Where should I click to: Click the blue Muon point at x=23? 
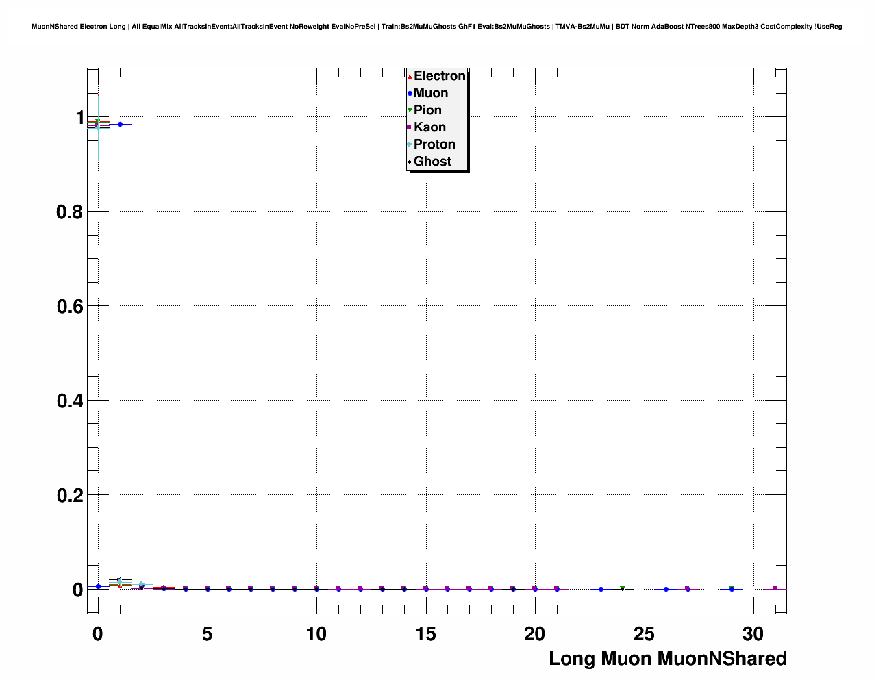601,589
